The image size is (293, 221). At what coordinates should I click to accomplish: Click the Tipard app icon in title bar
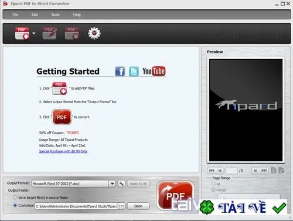[x=5, y=4]
